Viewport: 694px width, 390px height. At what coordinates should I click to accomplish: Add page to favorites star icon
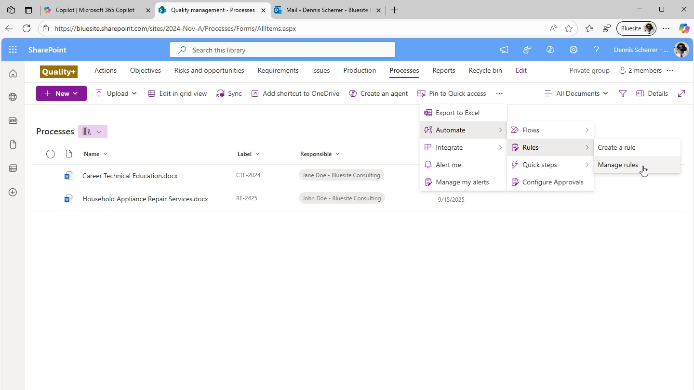pos(569,28)
